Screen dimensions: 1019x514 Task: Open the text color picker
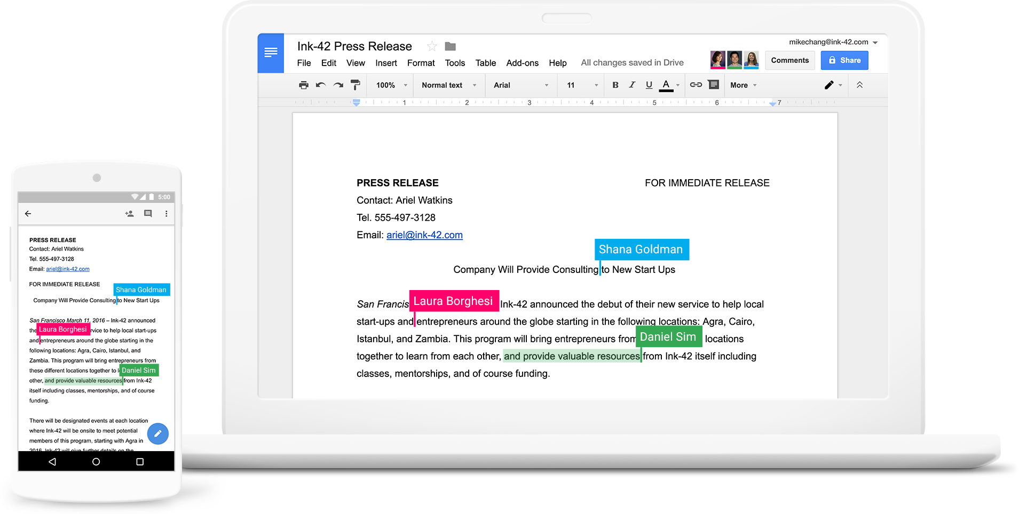[x=666, y=85]
